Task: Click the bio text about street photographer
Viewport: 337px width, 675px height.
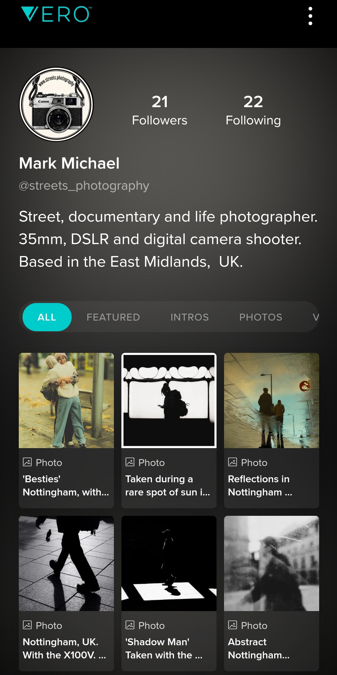Action: point(168,239)
